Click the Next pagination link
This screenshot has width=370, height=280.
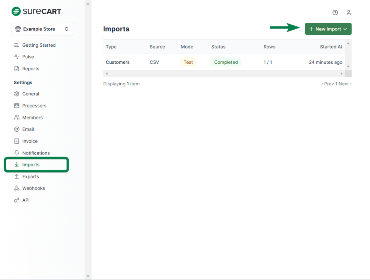pos(345,84)
